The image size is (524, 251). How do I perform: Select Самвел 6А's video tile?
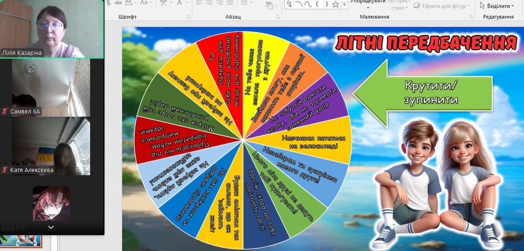click(x=51, y=87)
